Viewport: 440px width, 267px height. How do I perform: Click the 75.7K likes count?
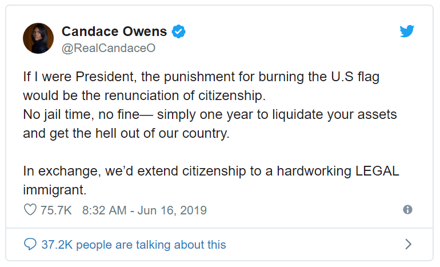click(x=56, y=210)
